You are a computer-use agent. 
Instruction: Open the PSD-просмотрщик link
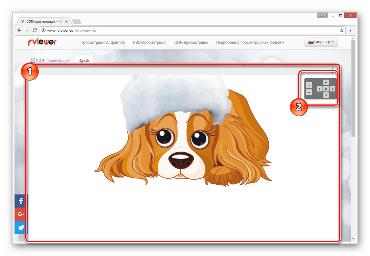[x=149, y=42]
